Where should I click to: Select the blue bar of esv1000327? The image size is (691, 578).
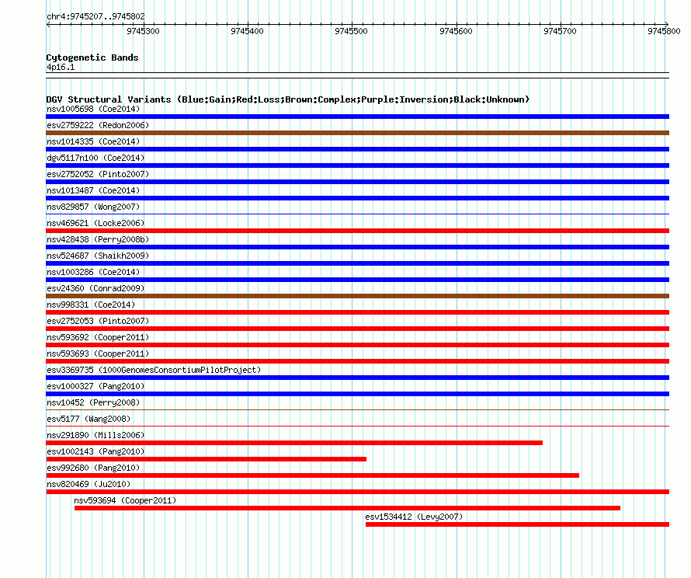[357, 394]
